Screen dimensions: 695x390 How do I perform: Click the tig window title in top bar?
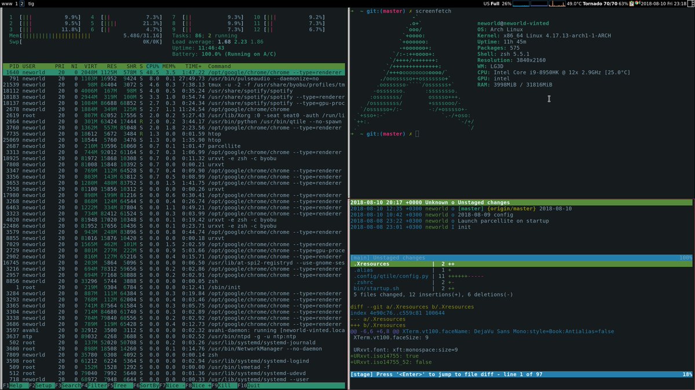coord(31,3)
